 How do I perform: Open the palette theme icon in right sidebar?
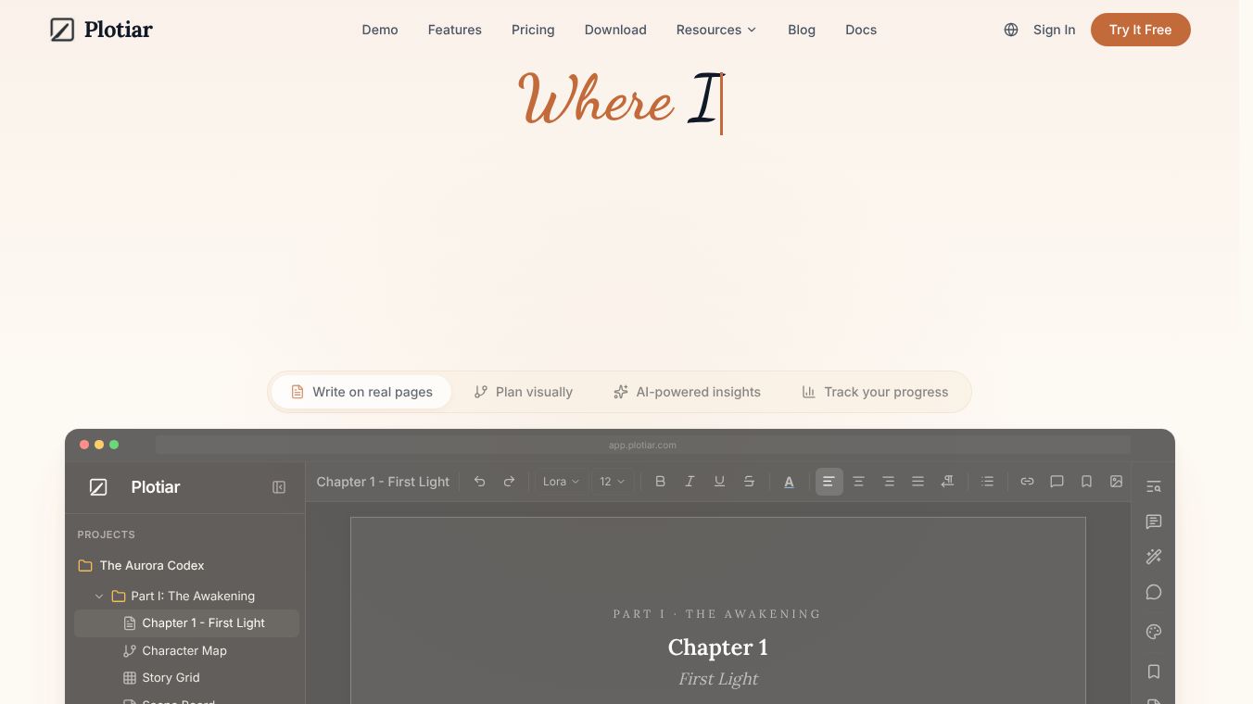(1154, 632)
